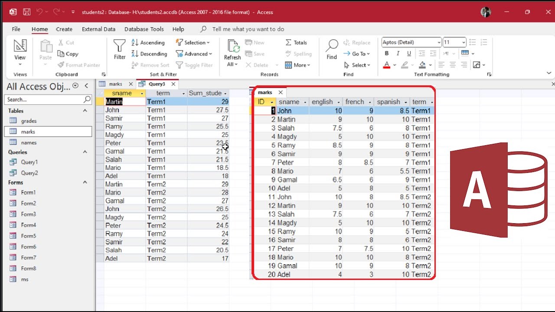Open Sum_stude column filter arrow
The image size is (555, 312).
(x=225, y=94)
